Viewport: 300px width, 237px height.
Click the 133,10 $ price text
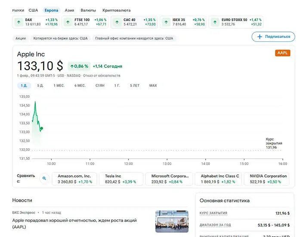40,66
